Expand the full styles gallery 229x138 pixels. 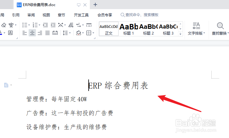[181, 34]
